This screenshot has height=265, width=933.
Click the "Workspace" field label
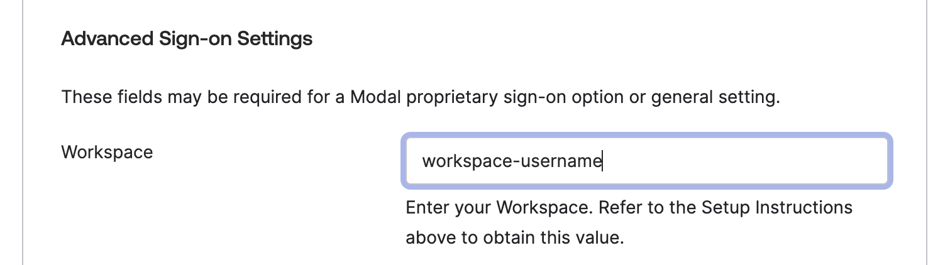[107, 152]
